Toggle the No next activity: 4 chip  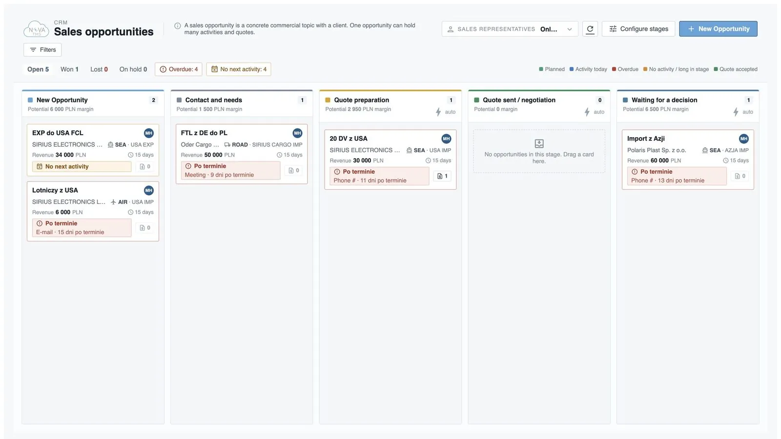click(x=238, y=69)
